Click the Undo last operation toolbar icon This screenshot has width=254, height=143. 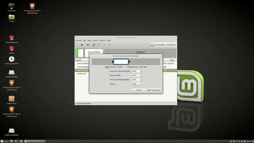[x=105, y=45]
